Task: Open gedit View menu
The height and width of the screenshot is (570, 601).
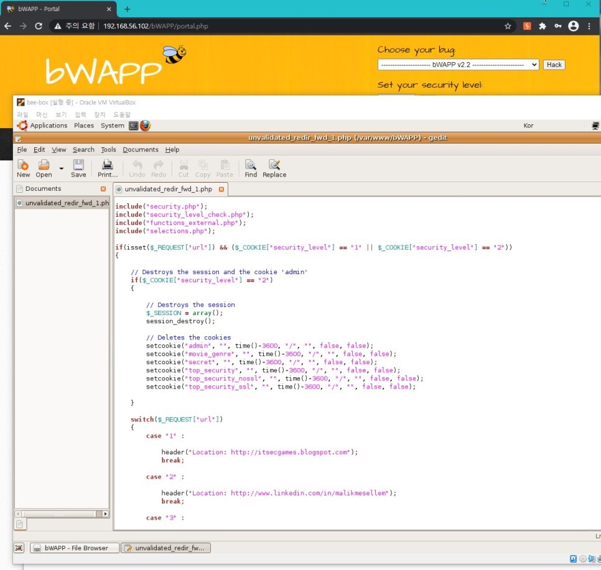Action: (x=59, y=149)
